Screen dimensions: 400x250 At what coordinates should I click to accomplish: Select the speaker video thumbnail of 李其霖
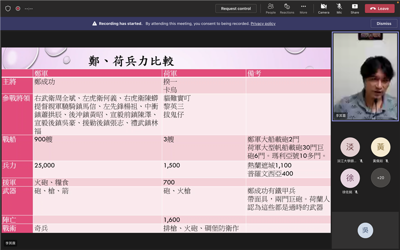coord(365,76)
